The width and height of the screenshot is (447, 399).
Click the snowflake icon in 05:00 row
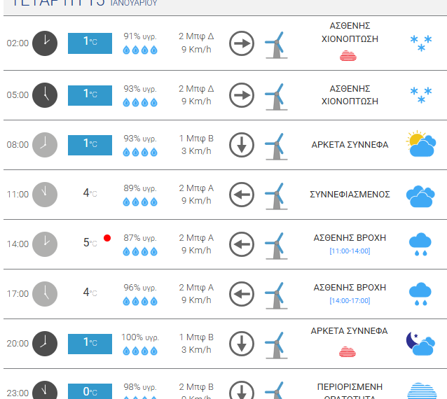[x=420, y=94]
